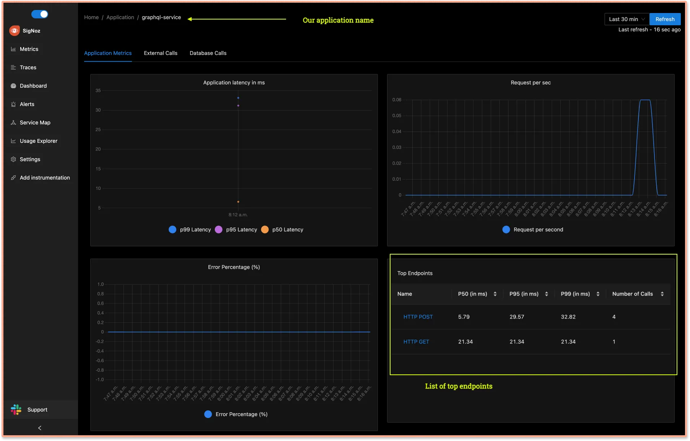
Task: Go to Application breadcrumb
Action: 120,17
